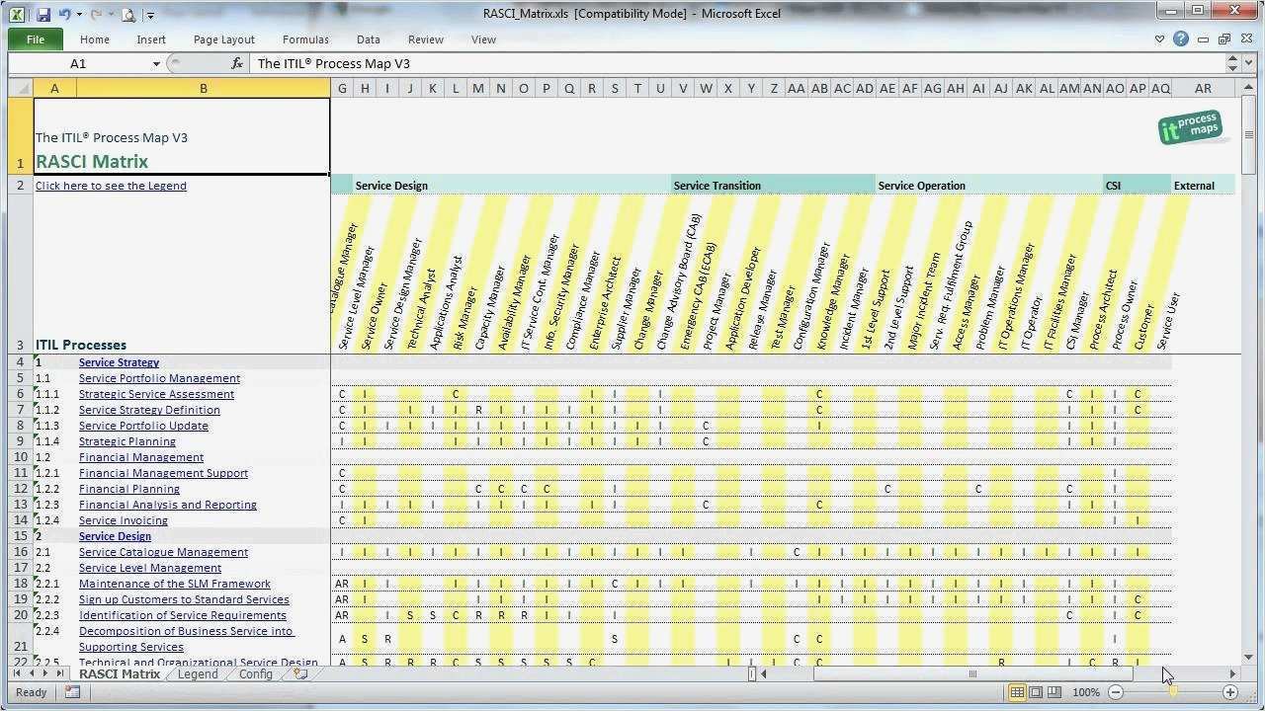Click the 100% zoom level button

coord(1086,692)
